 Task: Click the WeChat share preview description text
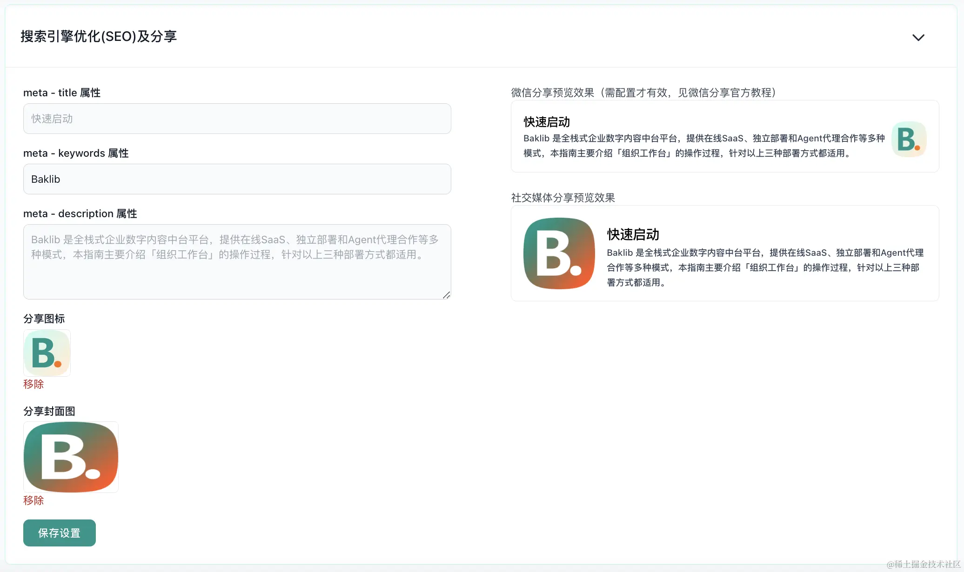[703, 146]
